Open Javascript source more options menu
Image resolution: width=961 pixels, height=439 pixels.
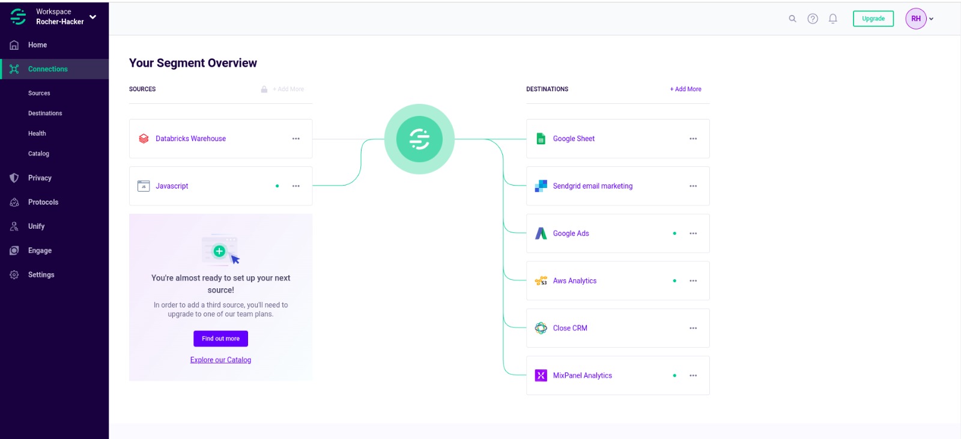point(296,186)
